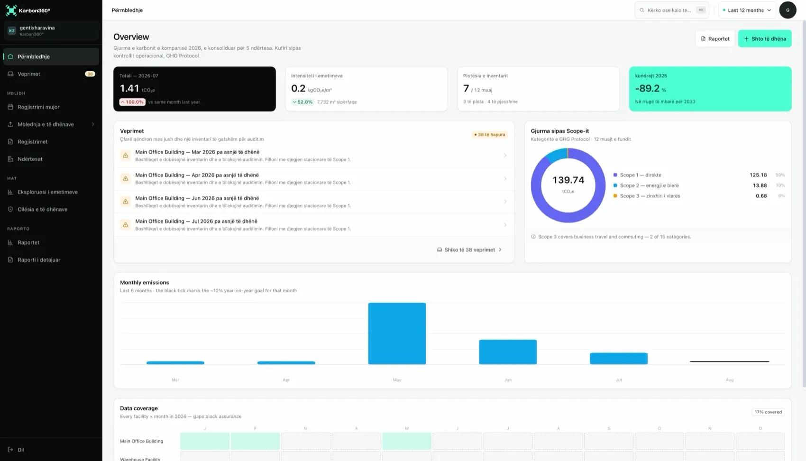Open the document icon beside Regjistrimet
Screen dimensions: 806x461
(x=10, y=142)
